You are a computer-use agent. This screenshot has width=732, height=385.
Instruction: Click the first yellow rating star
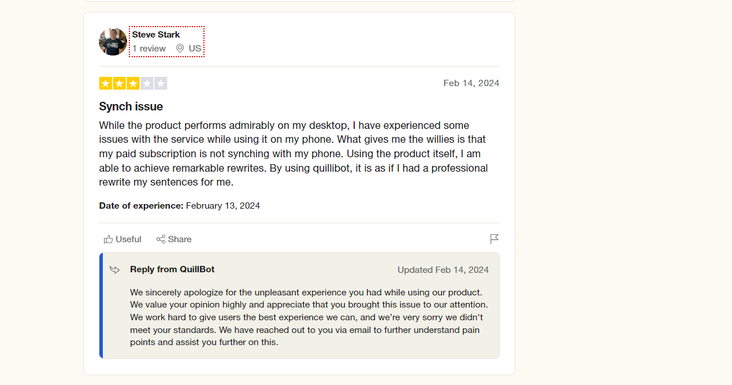105,83
